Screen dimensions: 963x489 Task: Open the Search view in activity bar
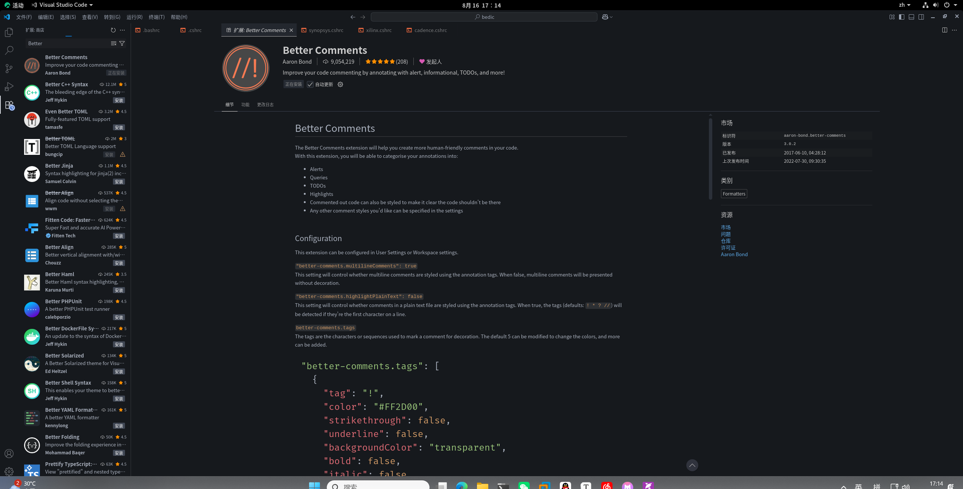tap(9, 50)
